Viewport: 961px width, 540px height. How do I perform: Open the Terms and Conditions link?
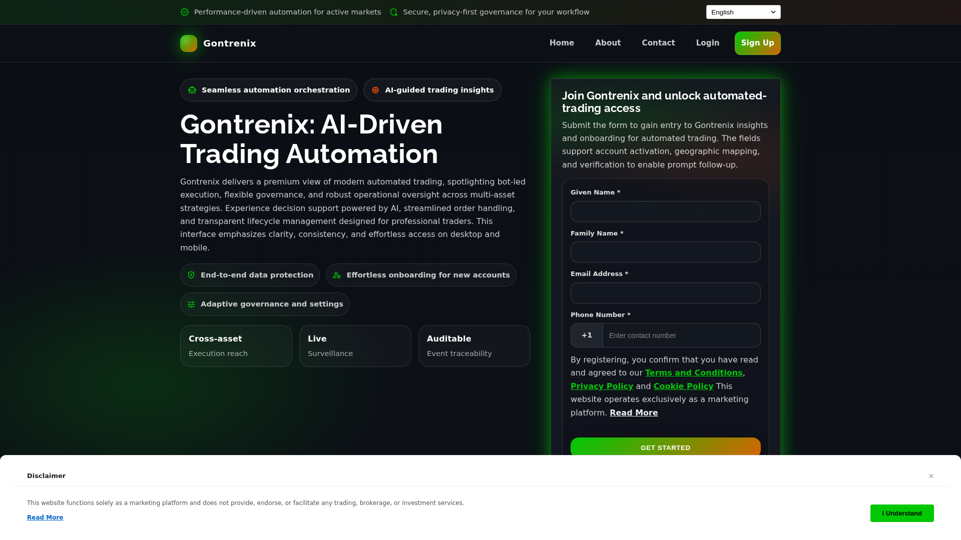[x=694, y=373]
